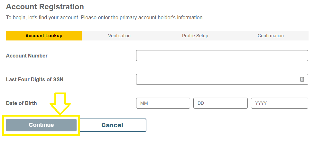The height and width of the screenshot is (141, 315).
Task: Focus the Account Number input field
Action: (222, 56)
